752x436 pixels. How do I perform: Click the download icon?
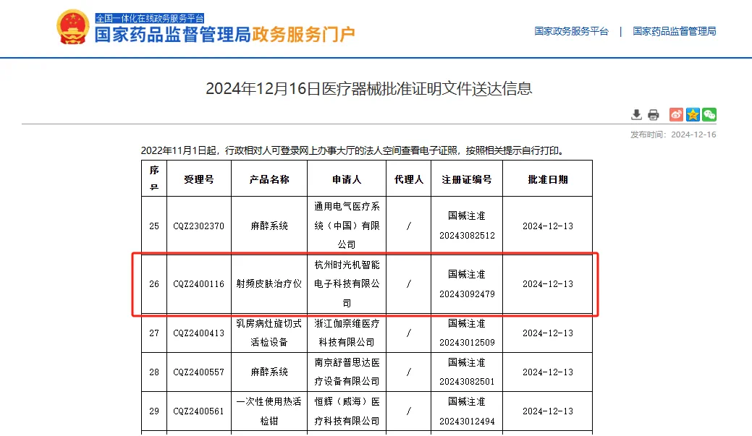[x=636, y=114]
